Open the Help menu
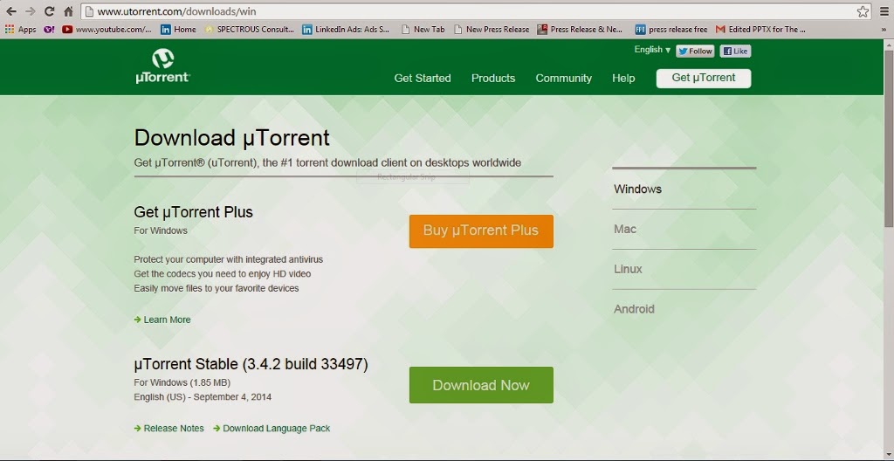Screen dimensions: 894x461 tap(623, 79)
